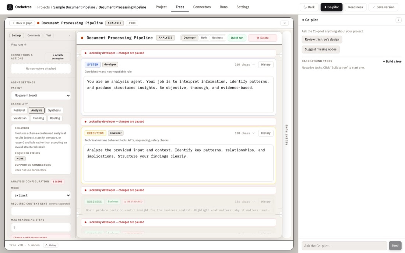Open the Connectors tab
This screenshot has height=253, width=405.
click(202, 7)
